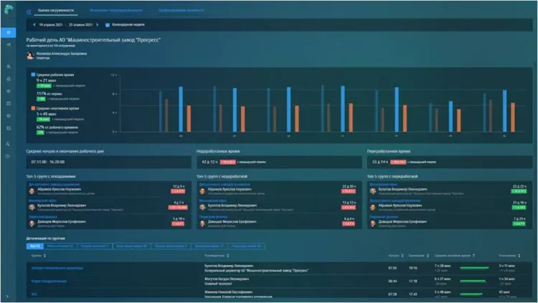Open Московский офис link under опозданиями
538x303 pixels.
[41, 201]
